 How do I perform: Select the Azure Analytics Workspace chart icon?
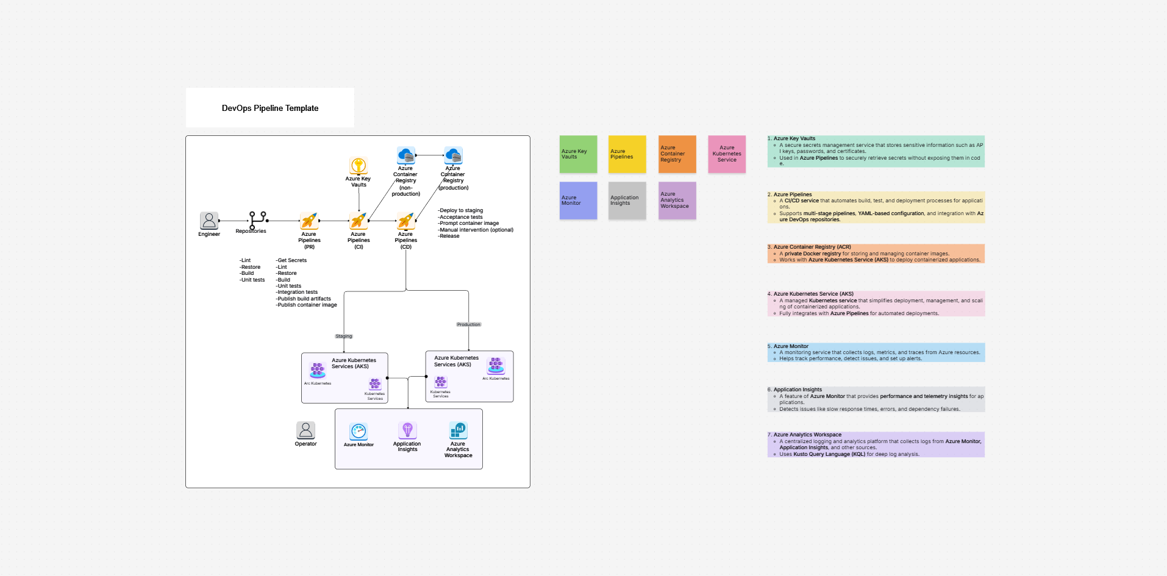click(458, 430)
